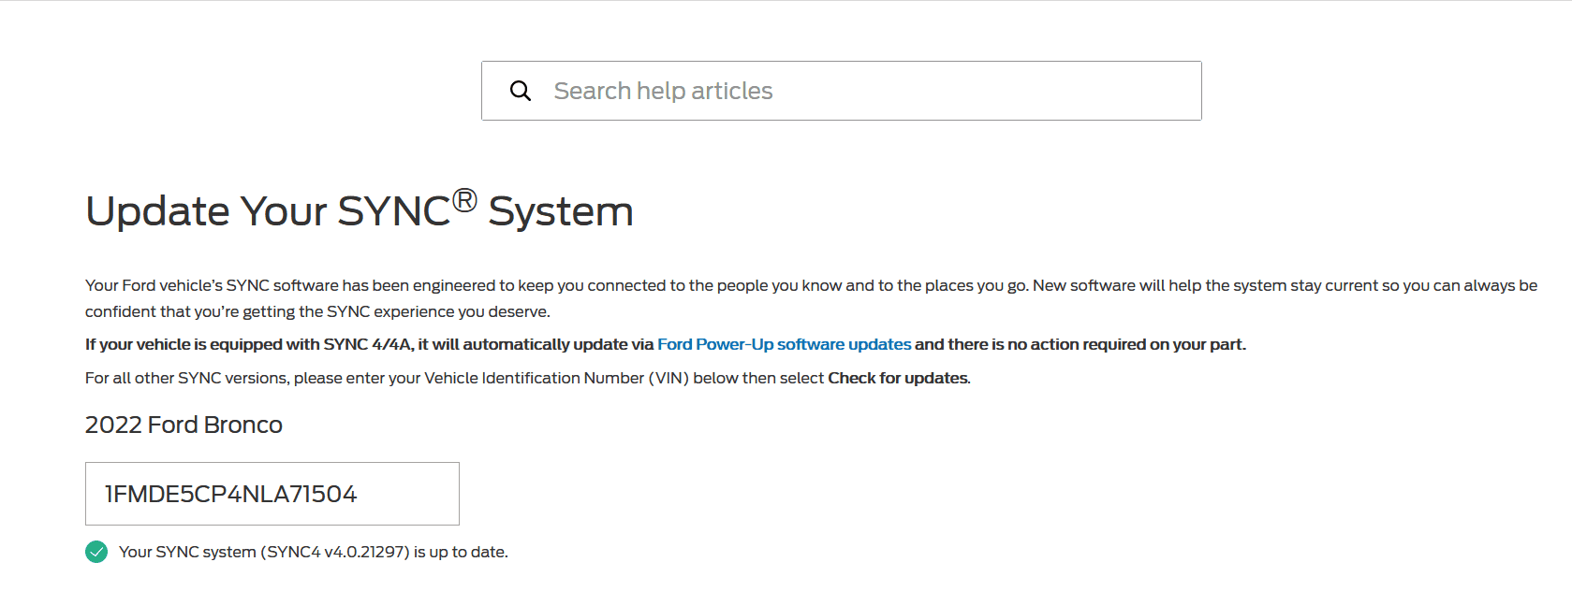Click the paragraph starting 'Your Ford vehicle's SYNC software'
The width and height of the screenshot is (1572, 591).
click(x=811, y=298)
